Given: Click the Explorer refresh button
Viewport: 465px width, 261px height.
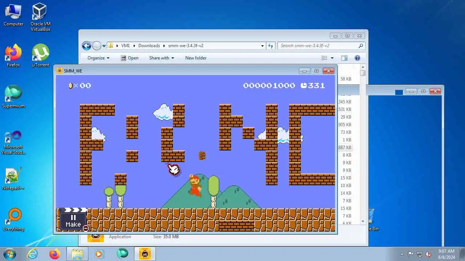Looking at the screenshot, I should [270, 46].
